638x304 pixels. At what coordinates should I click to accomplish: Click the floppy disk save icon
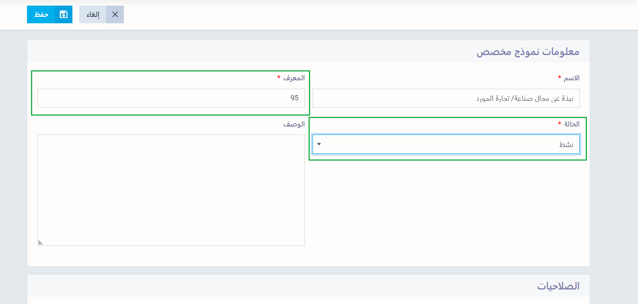tap(64, 14)
